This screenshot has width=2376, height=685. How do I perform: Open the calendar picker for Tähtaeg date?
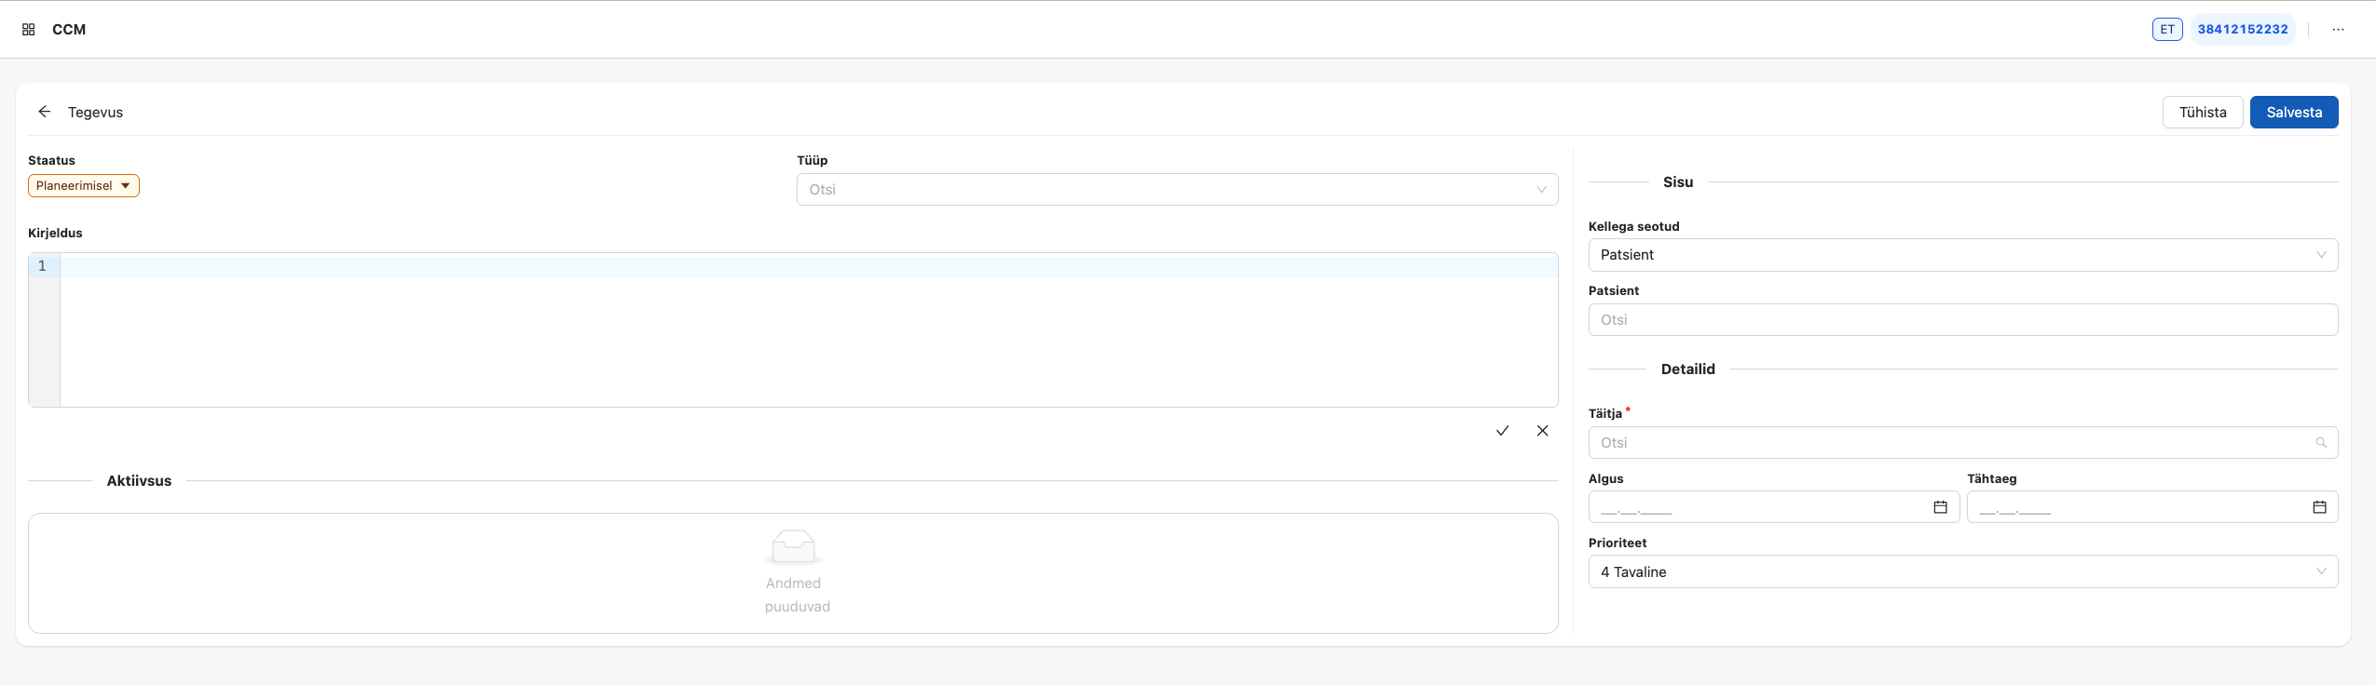[x=2319, y=507]
